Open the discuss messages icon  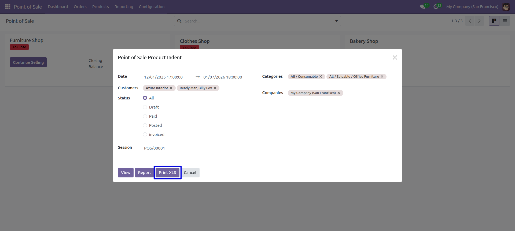point(423,7)
